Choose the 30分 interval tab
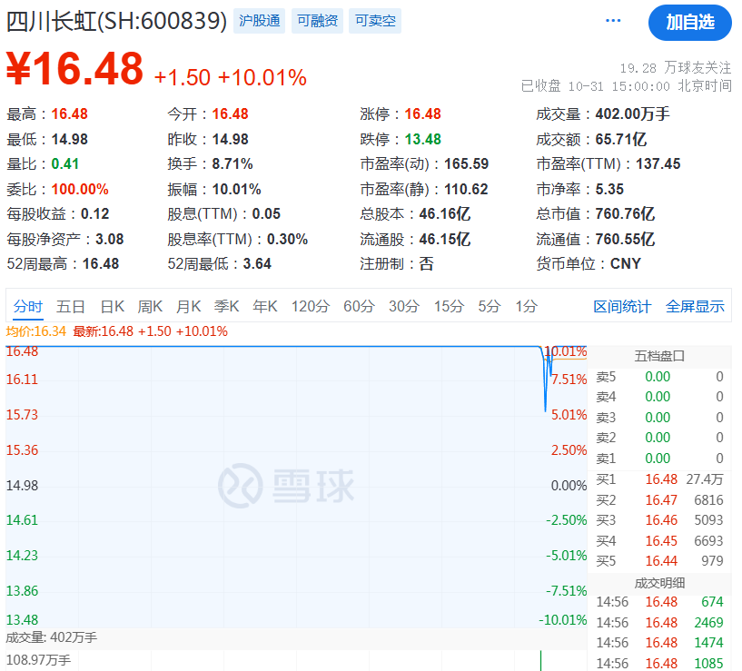The width and height of the screenshot is (742, 671). (404, 306)
